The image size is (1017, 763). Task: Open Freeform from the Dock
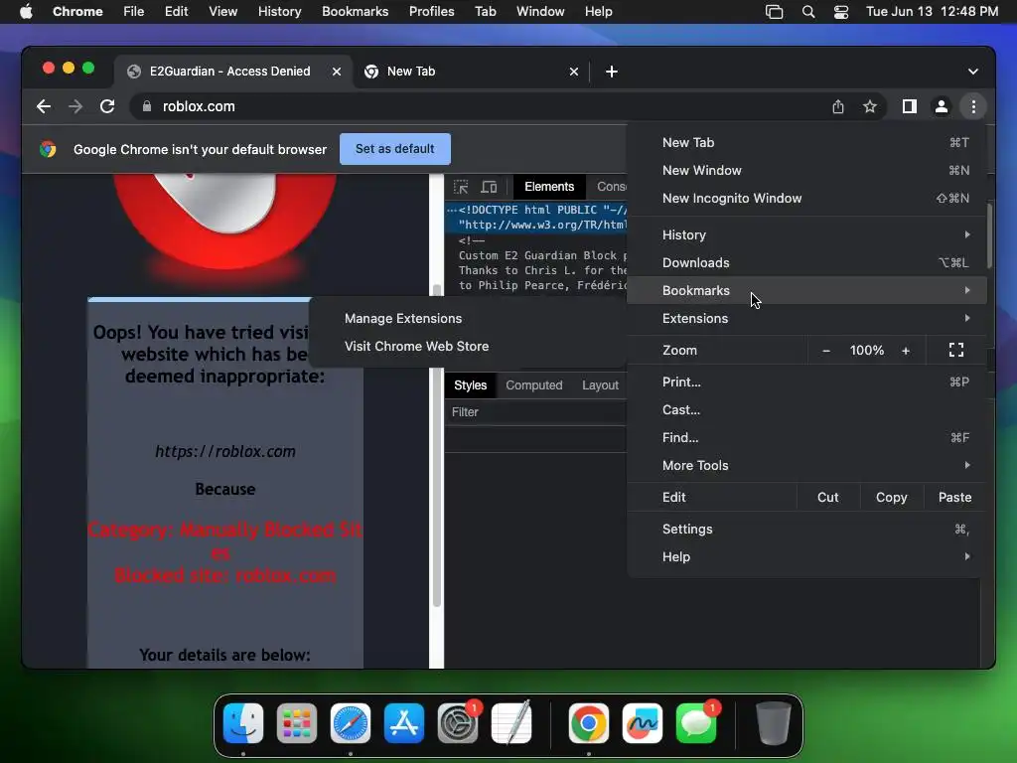643,723
